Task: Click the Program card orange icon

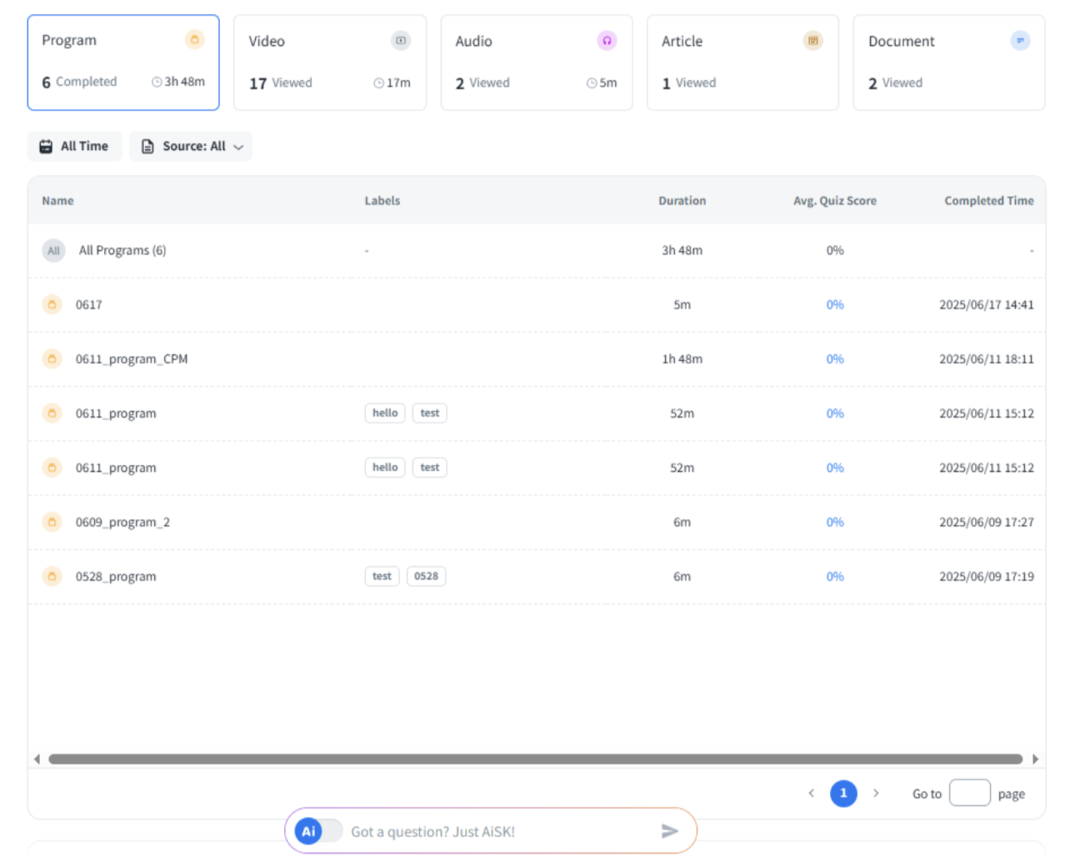Action: tap(194, 40)
